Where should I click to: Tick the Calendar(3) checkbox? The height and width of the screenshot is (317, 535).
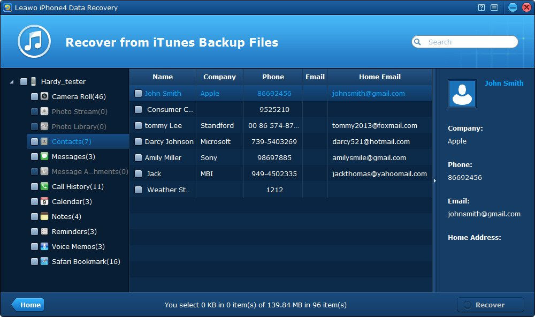tap(34, 202)
